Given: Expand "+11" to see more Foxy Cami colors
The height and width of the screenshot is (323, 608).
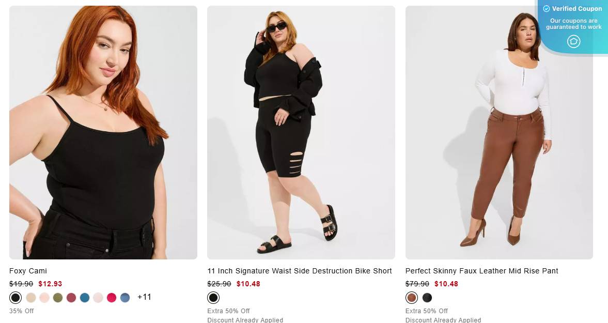Looking at the screenshot, I should tap(144, 297).
